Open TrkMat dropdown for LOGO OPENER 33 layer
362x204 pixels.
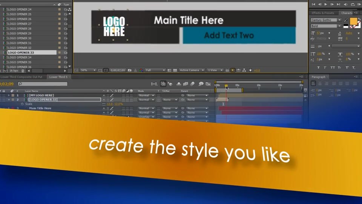(170, 100)
